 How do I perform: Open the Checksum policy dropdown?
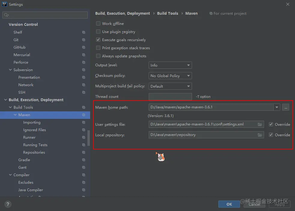170,76
